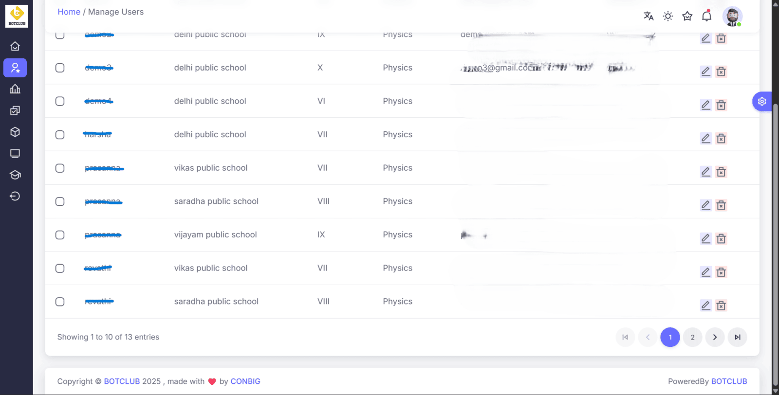Click the PoweredBy BOTCLUB link
The image size is (779, 395).
(729, 381)
